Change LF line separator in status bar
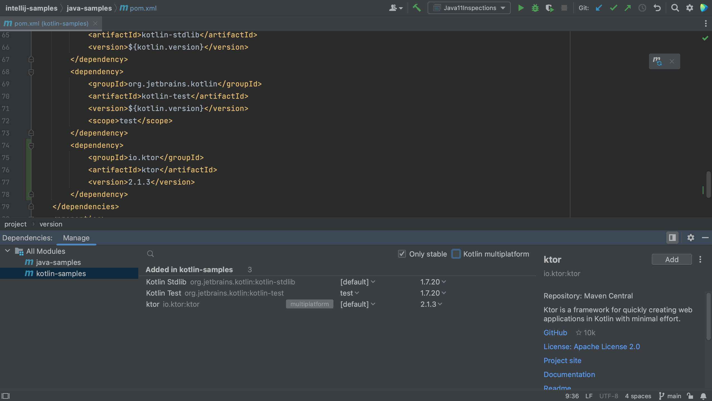This screenshot has height=401, width=712. (589, 396)
